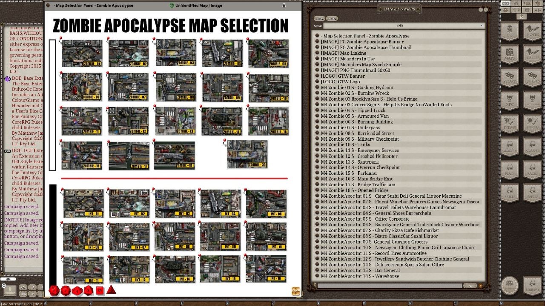Open M4 Zombie 12 S - Crashed Helicopter

(359, 156)
